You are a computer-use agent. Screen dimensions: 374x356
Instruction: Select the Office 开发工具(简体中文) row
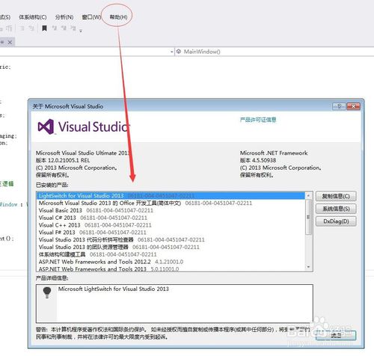click(171, 203)
